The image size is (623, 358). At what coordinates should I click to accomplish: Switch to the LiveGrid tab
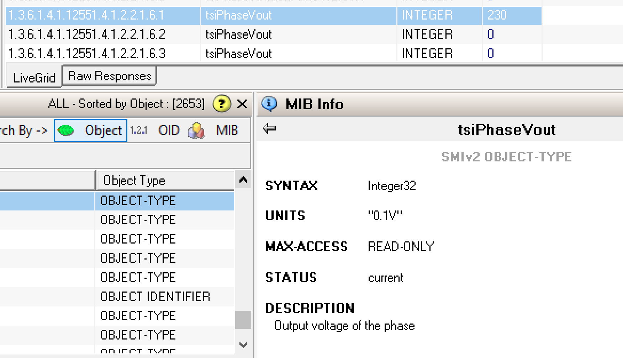pyautogui.click(x=34, y=78)
